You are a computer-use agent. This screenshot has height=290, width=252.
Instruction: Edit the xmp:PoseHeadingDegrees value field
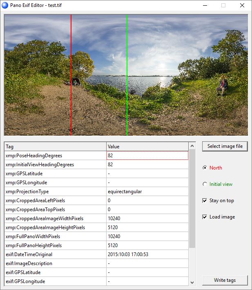(147, 156)
